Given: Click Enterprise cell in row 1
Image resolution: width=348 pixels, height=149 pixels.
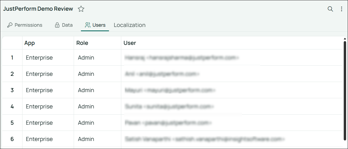Looking at the screenshot, I should tap(48, 58).
